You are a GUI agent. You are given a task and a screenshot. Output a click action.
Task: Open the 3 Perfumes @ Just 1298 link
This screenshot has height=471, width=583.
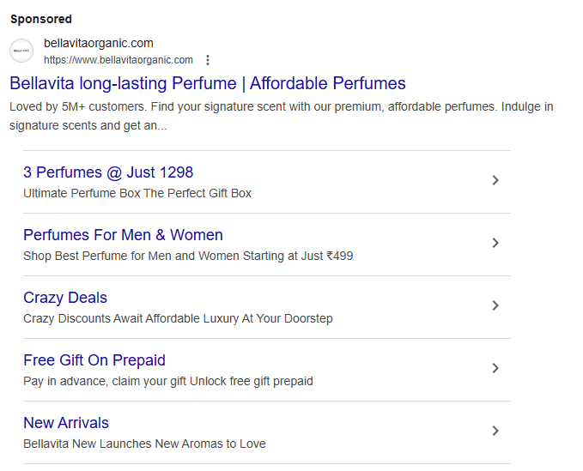[x=108, y=172]
